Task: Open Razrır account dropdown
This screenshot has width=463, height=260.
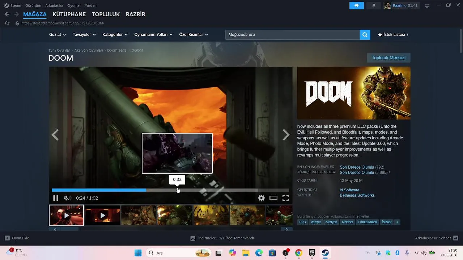Action: 401,5
